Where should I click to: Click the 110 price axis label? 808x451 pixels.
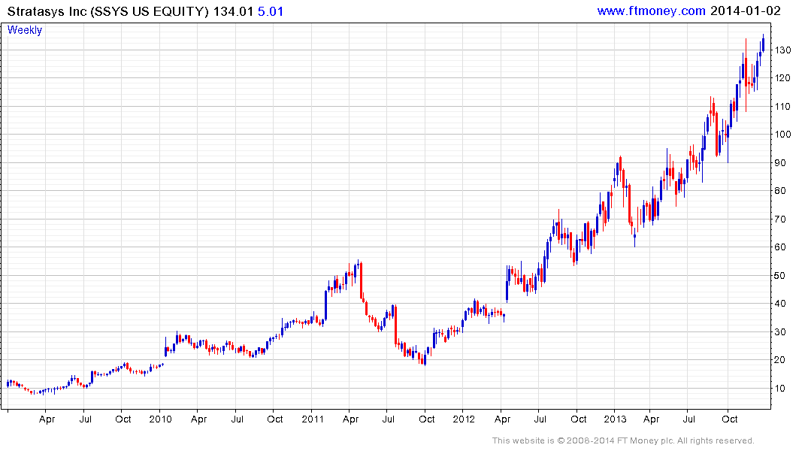tap(782, 107)
